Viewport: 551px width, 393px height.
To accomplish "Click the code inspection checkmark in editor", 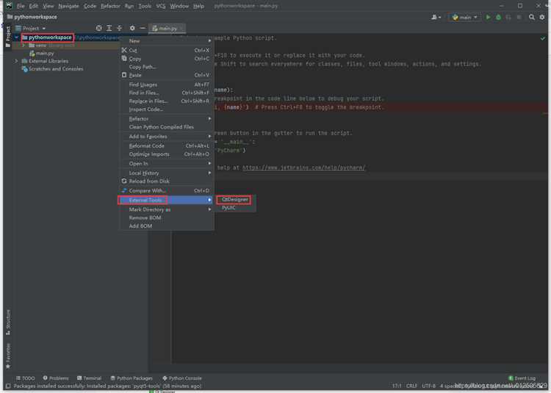I will click(x=543, y=38).
